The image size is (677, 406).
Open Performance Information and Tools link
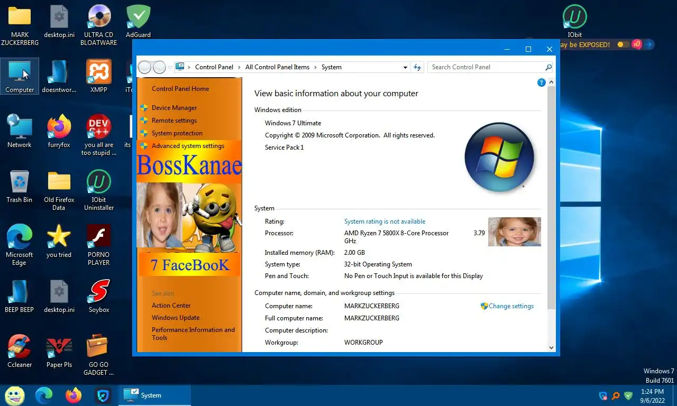193,334
